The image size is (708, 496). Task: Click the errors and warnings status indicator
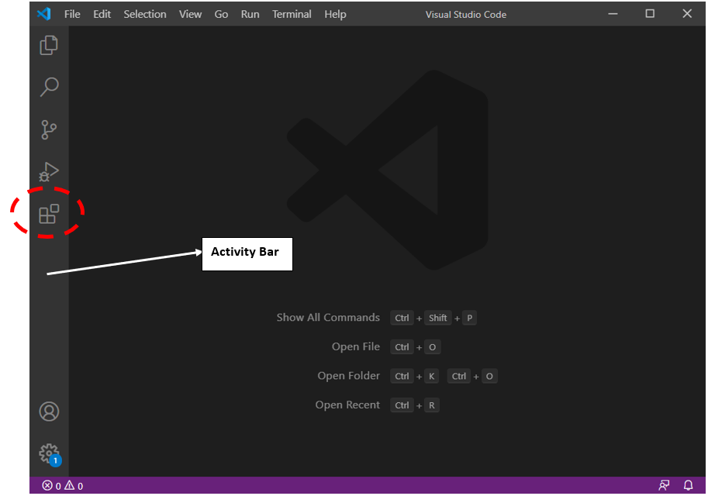tap(64, 485)
